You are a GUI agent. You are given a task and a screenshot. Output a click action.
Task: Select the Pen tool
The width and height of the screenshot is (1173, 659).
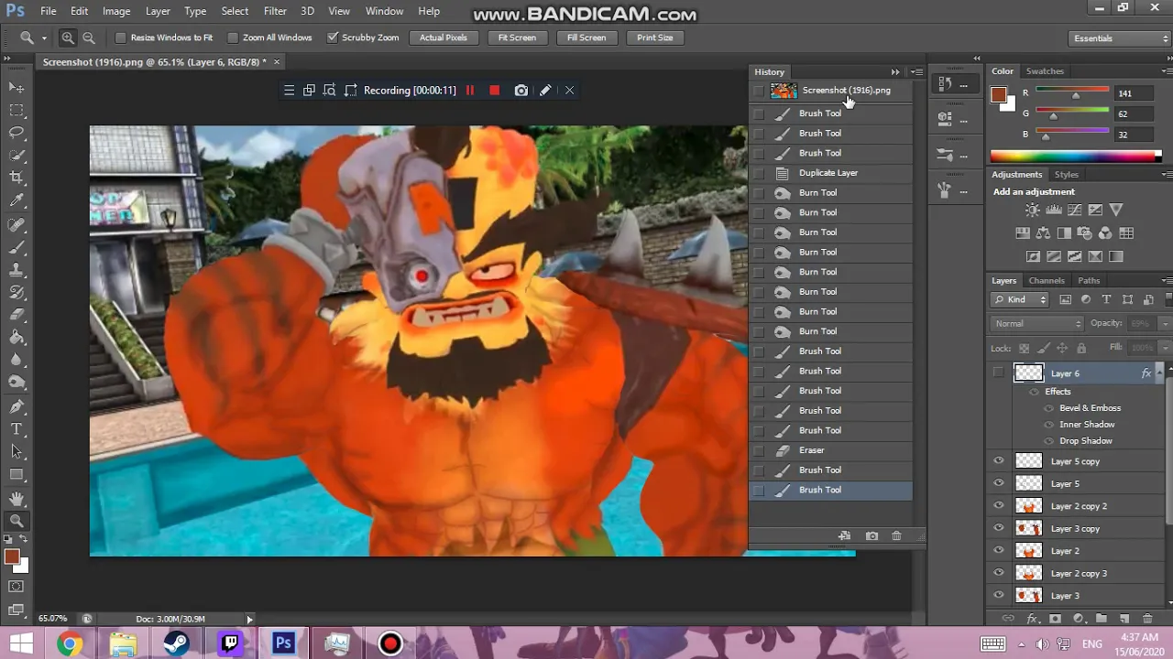coord(16,406)
